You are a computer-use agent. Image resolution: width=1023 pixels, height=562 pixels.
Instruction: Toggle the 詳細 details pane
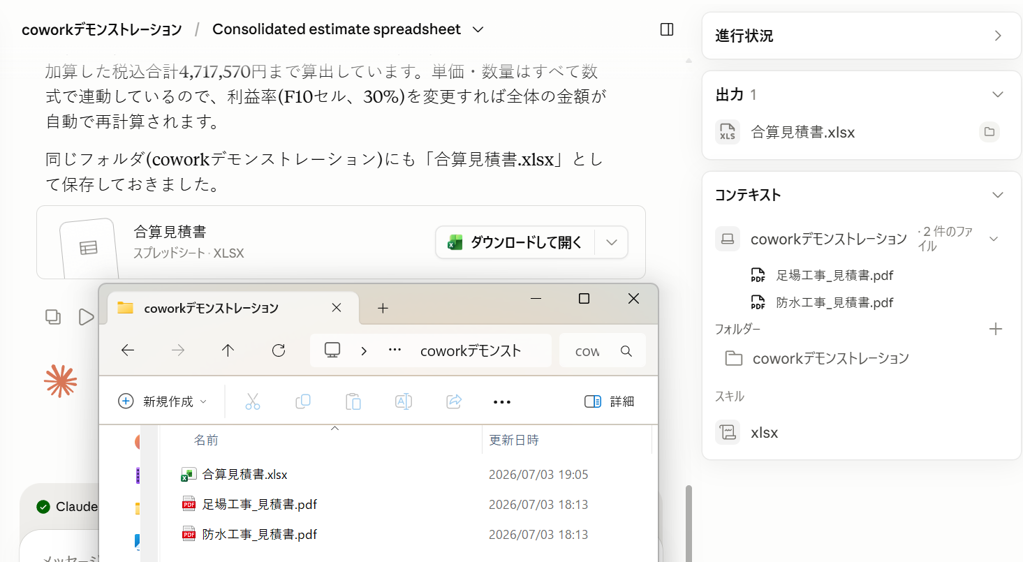(609, 401)
